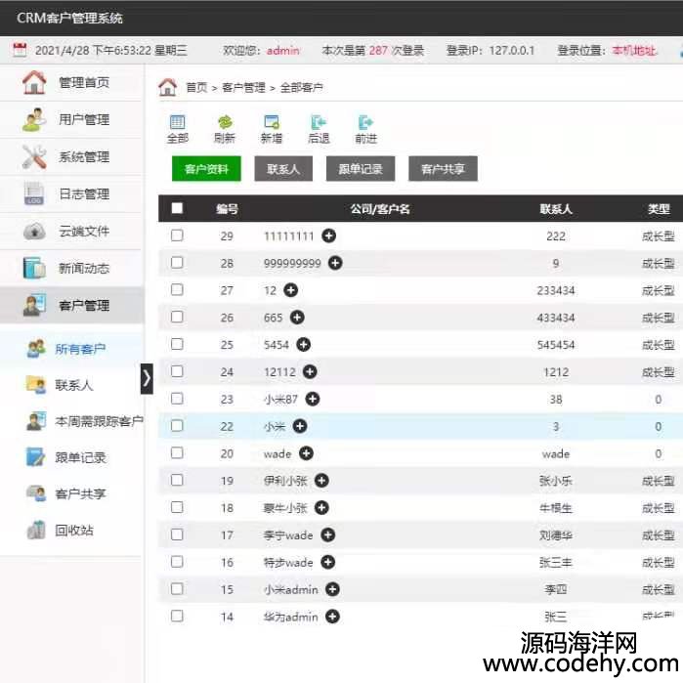This screenshot has height=683, width=683.
Task: Click the 前进 forward icon
Action: click(365, 122)
